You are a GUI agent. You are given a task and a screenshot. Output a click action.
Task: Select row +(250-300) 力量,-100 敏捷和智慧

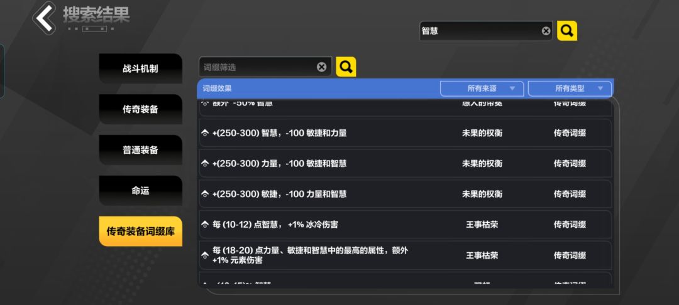pyautogui.click(x=406, y=164)
